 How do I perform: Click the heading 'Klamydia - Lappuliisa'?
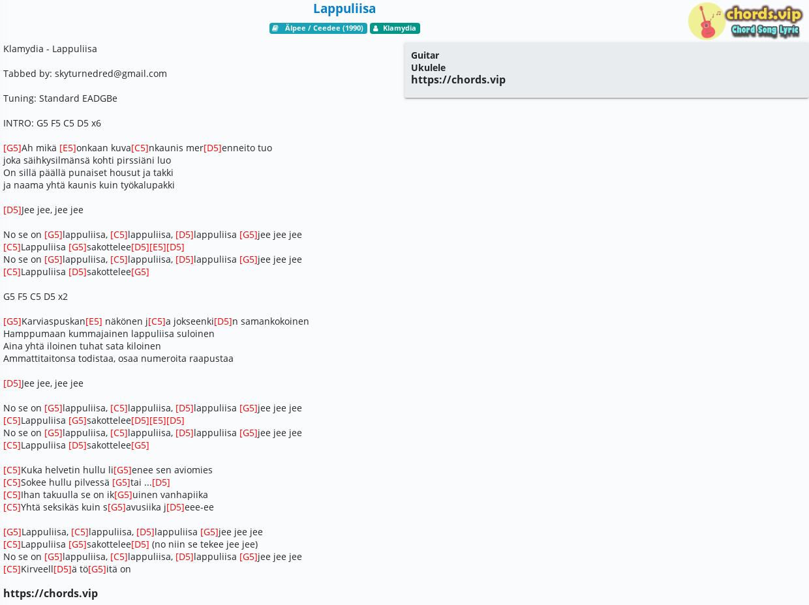coord(50,49)
